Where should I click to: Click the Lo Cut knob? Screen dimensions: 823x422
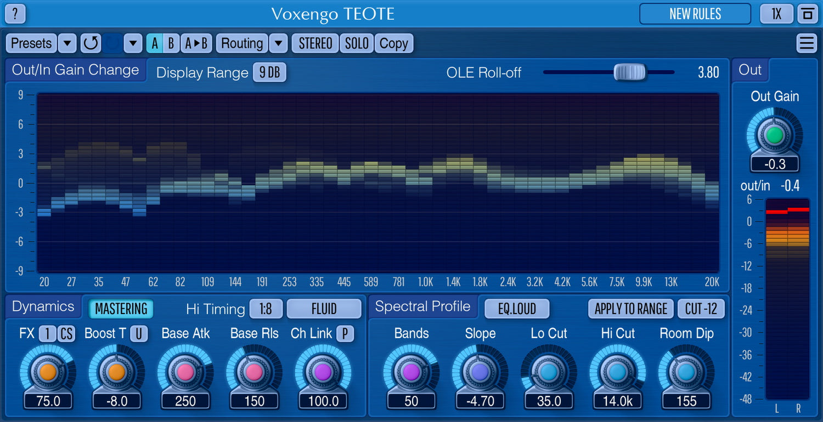549,372
